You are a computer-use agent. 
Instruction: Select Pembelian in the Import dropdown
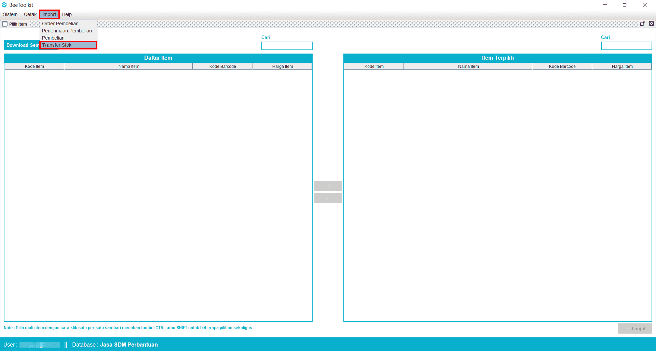click(x=53, y=38)
